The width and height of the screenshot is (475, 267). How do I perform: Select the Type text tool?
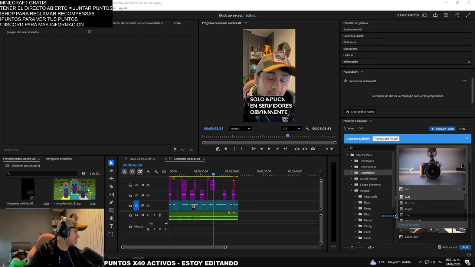(111, 226)
